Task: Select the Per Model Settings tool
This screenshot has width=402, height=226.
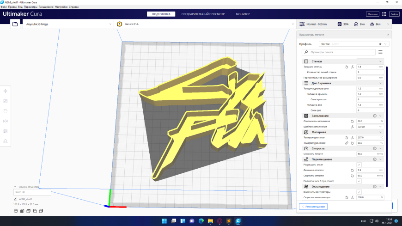Action: coord(6,131)
